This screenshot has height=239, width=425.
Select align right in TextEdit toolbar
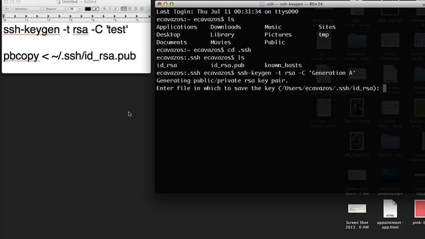coord(135,9)
